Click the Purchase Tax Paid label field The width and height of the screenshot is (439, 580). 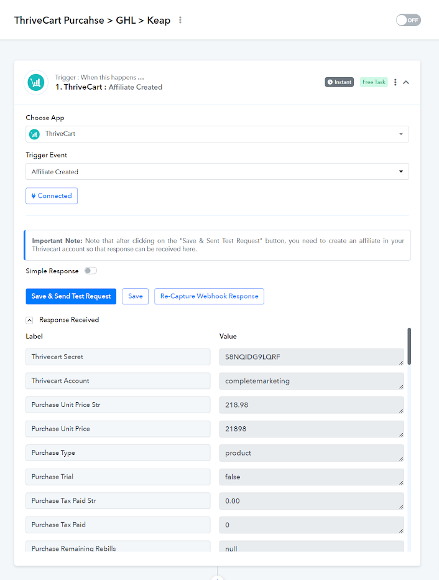click(x=118, y=525)
